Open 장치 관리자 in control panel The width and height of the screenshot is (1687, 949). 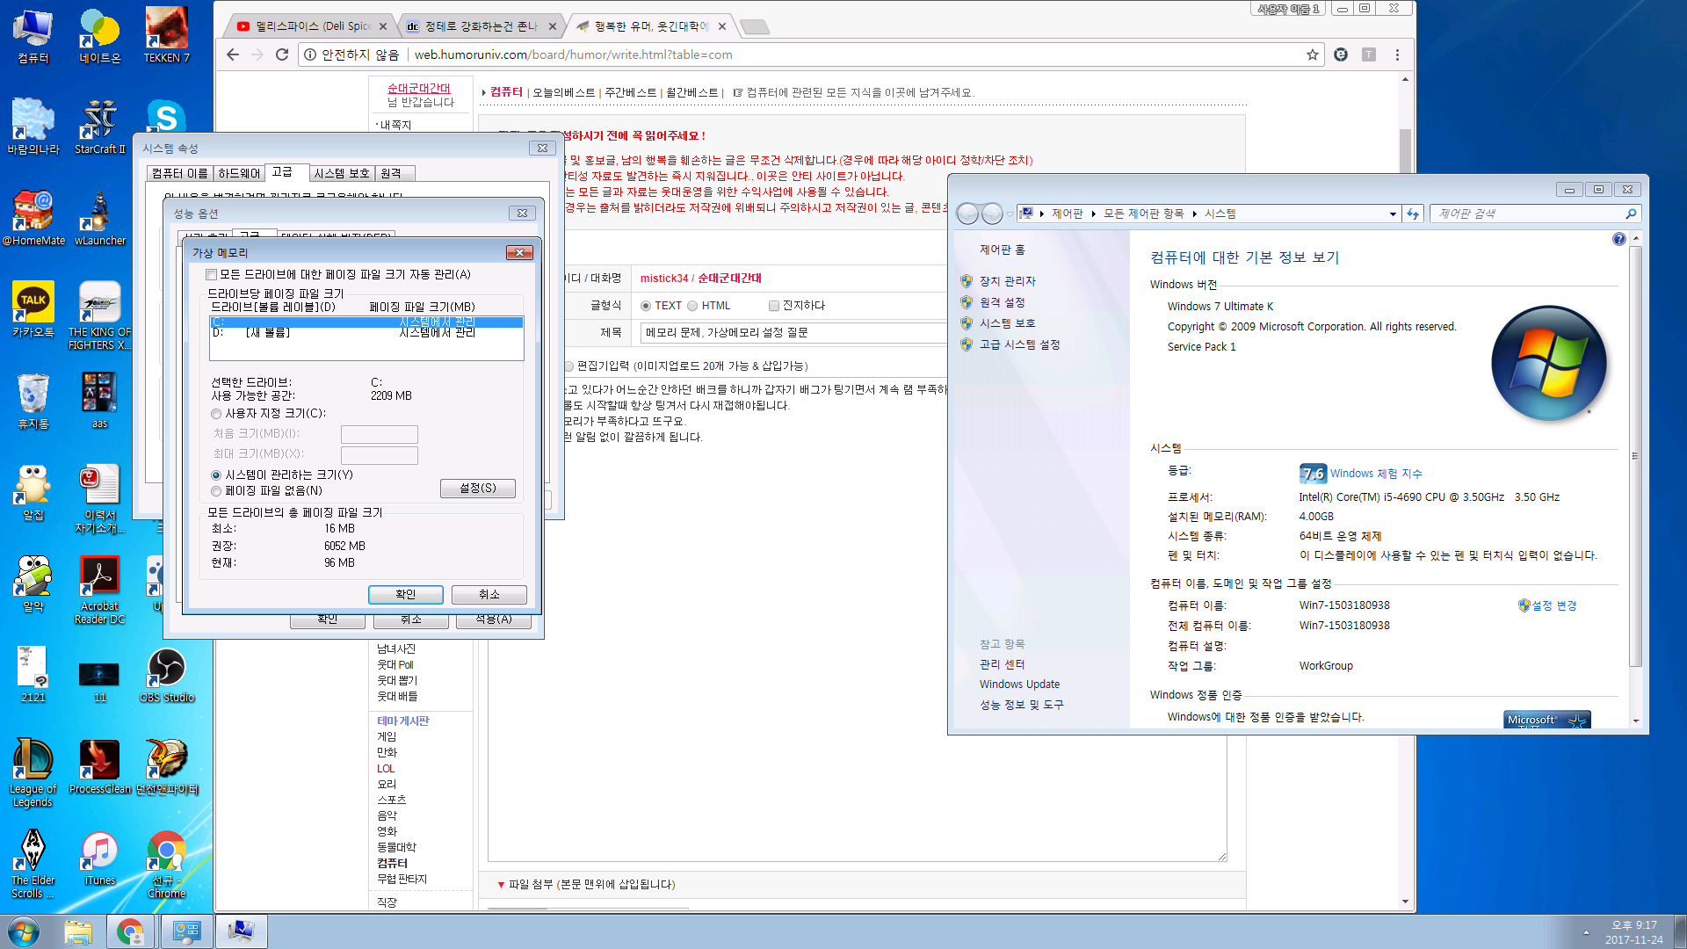coord(1007,281)
